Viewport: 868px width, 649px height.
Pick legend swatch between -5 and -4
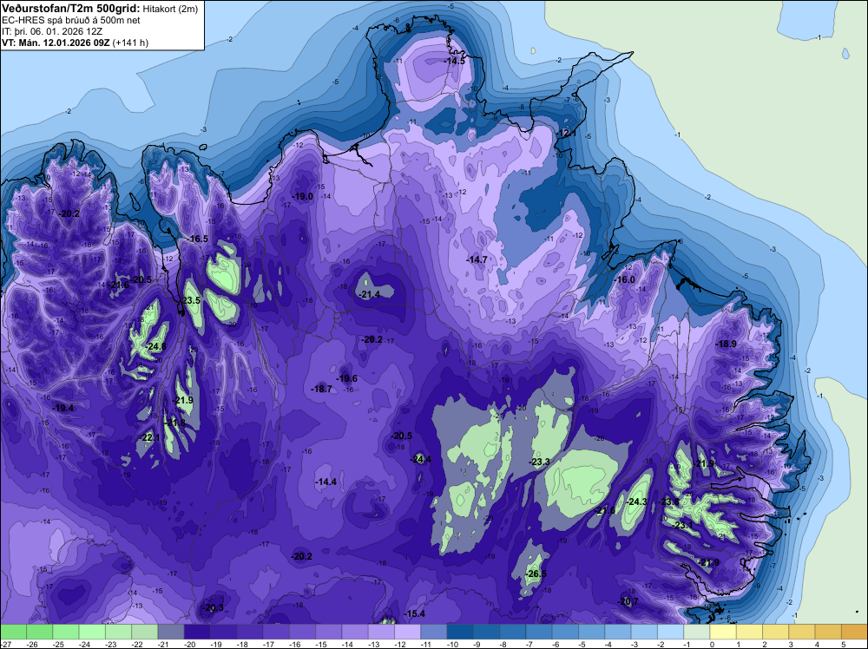pyautogui.click(x=592, y=632)
